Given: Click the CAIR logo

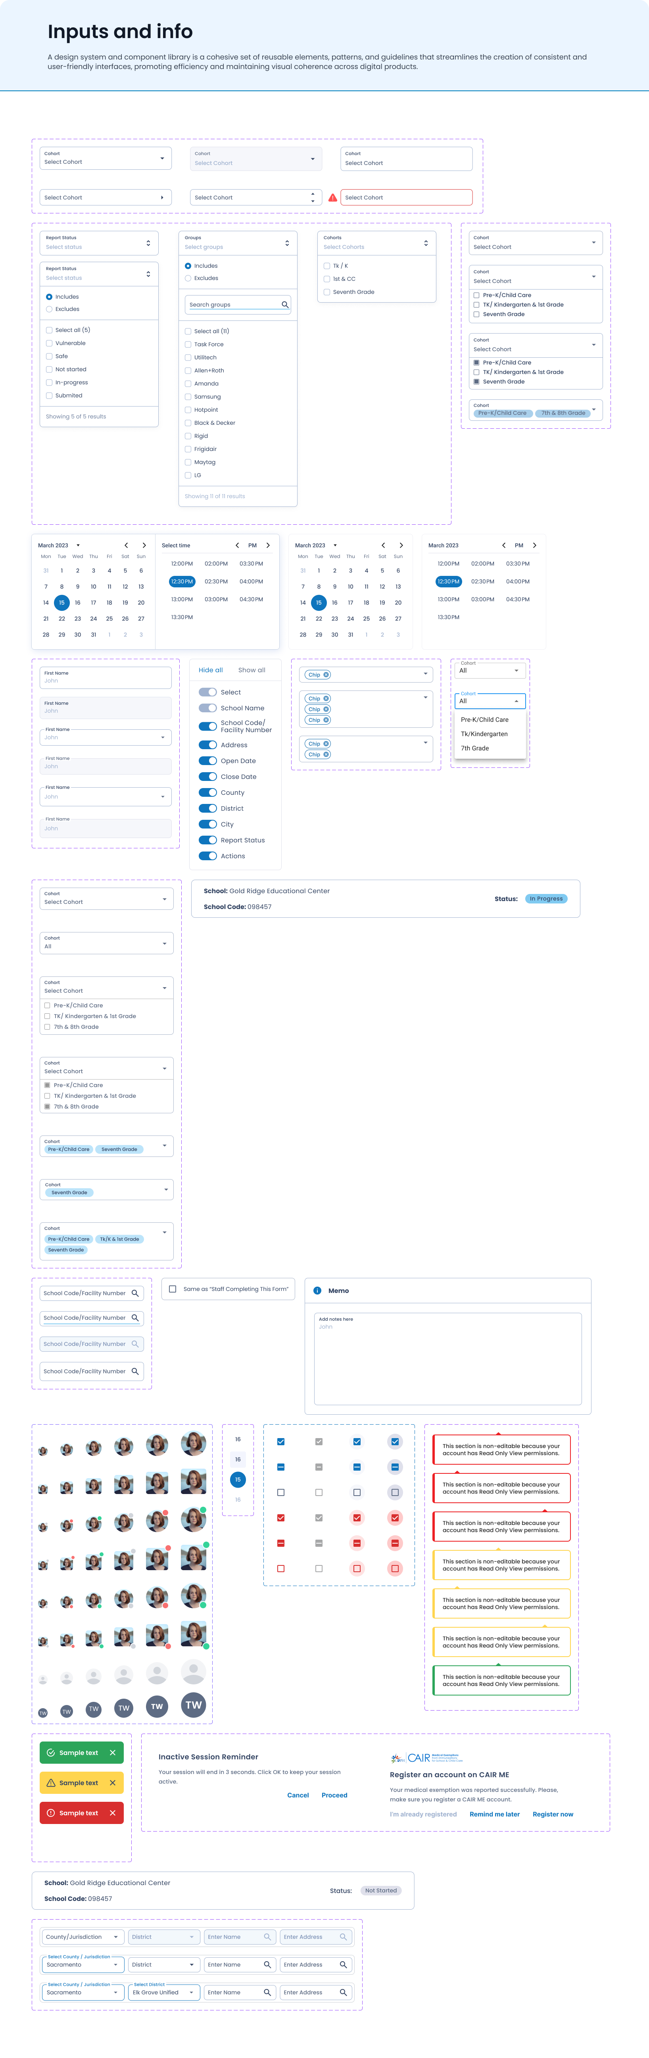Looking at the screenshot, I should (427, 1759).
